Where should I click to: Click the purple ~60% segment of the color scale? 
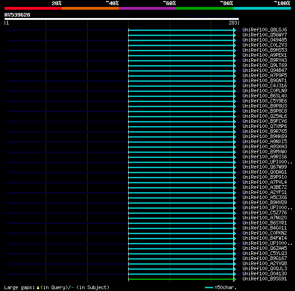click(147, 8)
